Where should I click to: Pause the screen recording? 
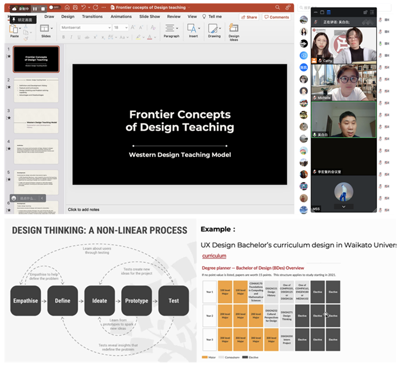(35, 8)
